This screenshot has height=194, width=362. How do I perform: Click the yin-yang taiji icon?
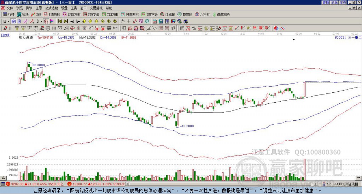tap(276, 28)
